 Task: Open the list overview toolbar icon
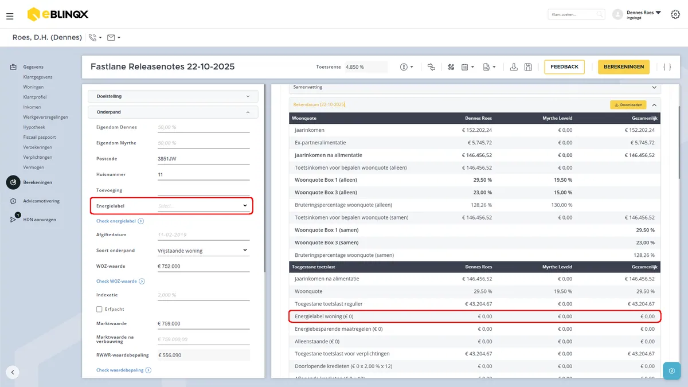pyautogui.click(x=465, y=67)
